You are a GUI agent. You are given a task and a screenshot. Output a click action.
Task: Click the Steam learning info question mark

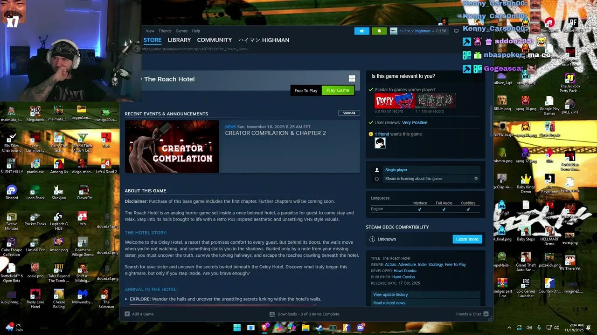[476, 179]
